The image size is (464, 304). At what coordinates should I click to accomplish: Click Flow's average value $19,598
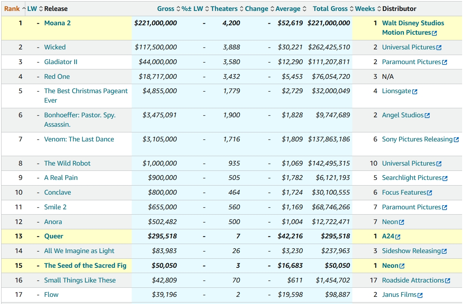click(x=290, y=295)
